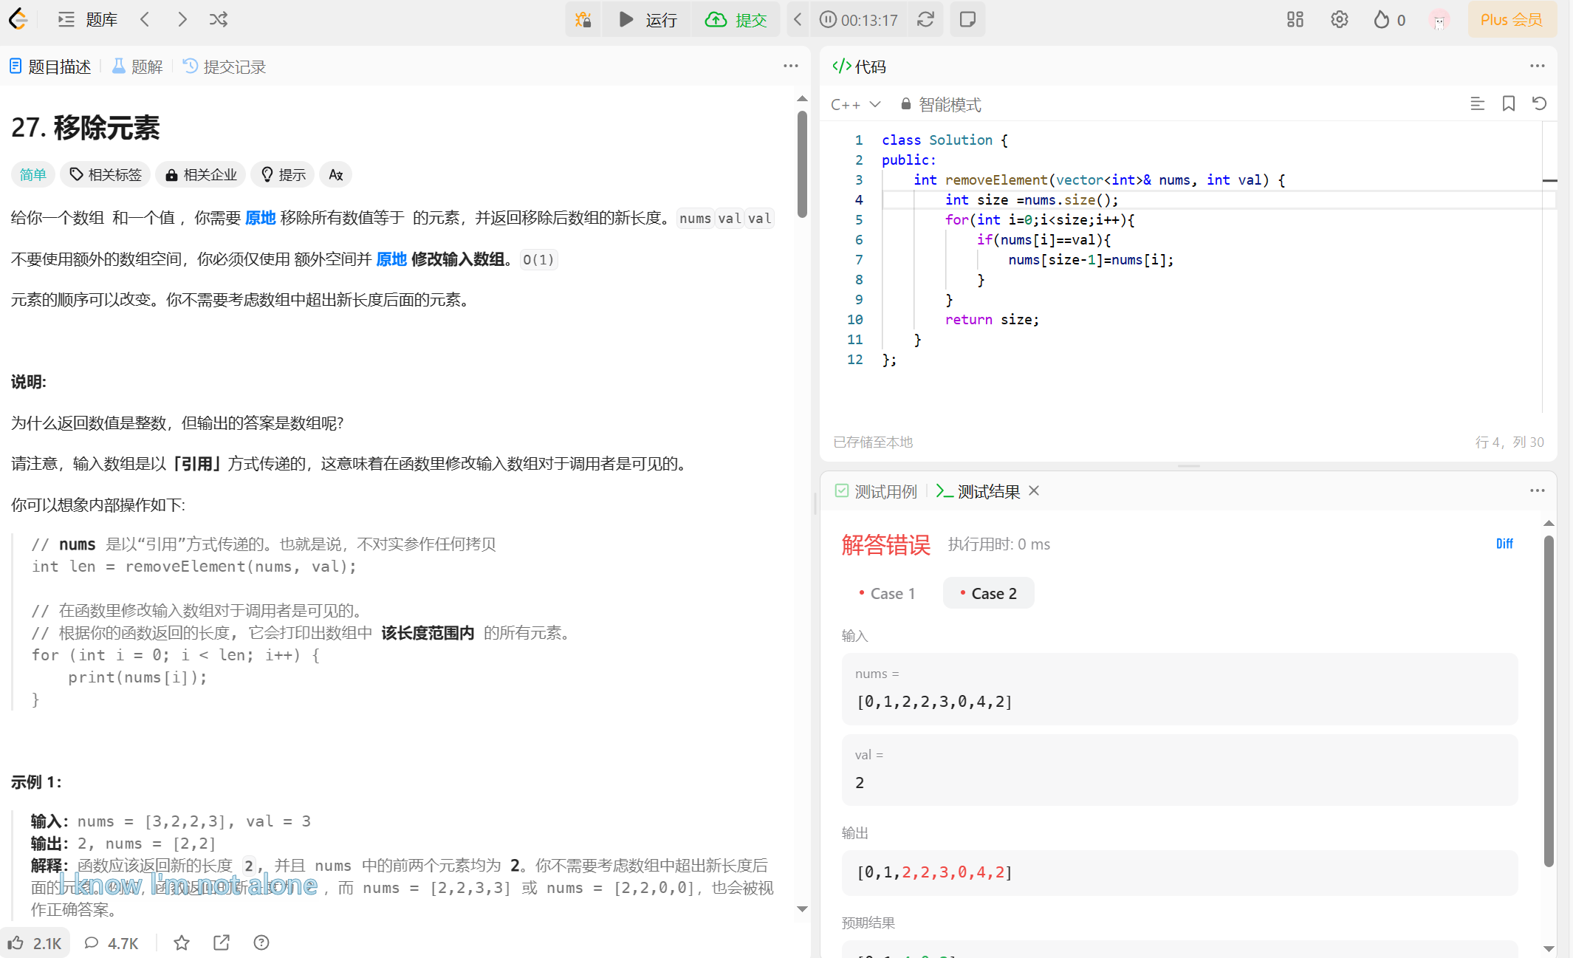Open the user avatar menu
Screen dimensions: 1573x958
coord(1439,20)
